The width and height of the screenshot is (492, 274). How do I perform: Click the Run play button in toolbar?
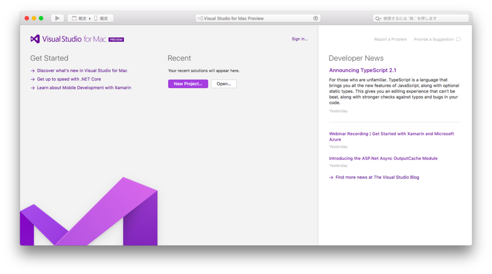[58, 18]
